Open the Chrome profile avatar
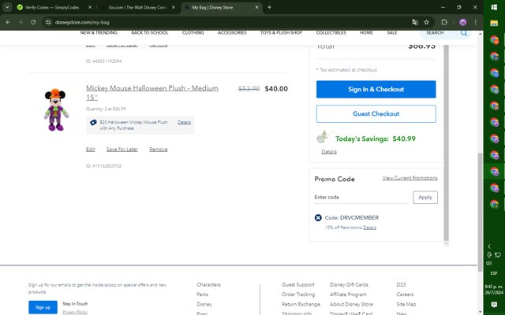The height and width of the screenshot is (315, 505). pos(463,22)
